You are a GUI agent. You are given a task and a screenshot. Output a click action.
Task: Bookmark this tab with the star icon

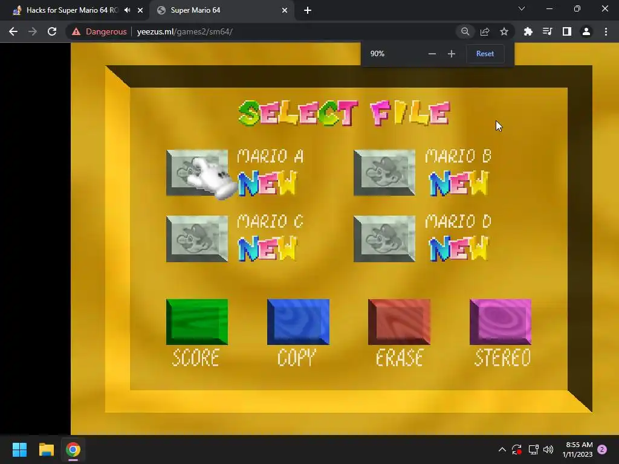(504, 31)
